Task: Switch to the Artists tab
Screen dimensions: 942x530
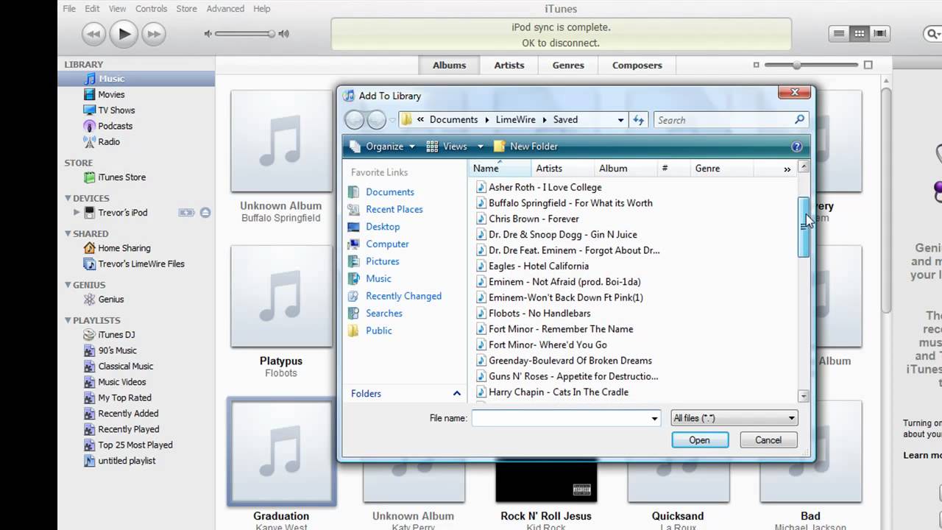Action: [509, 65]
